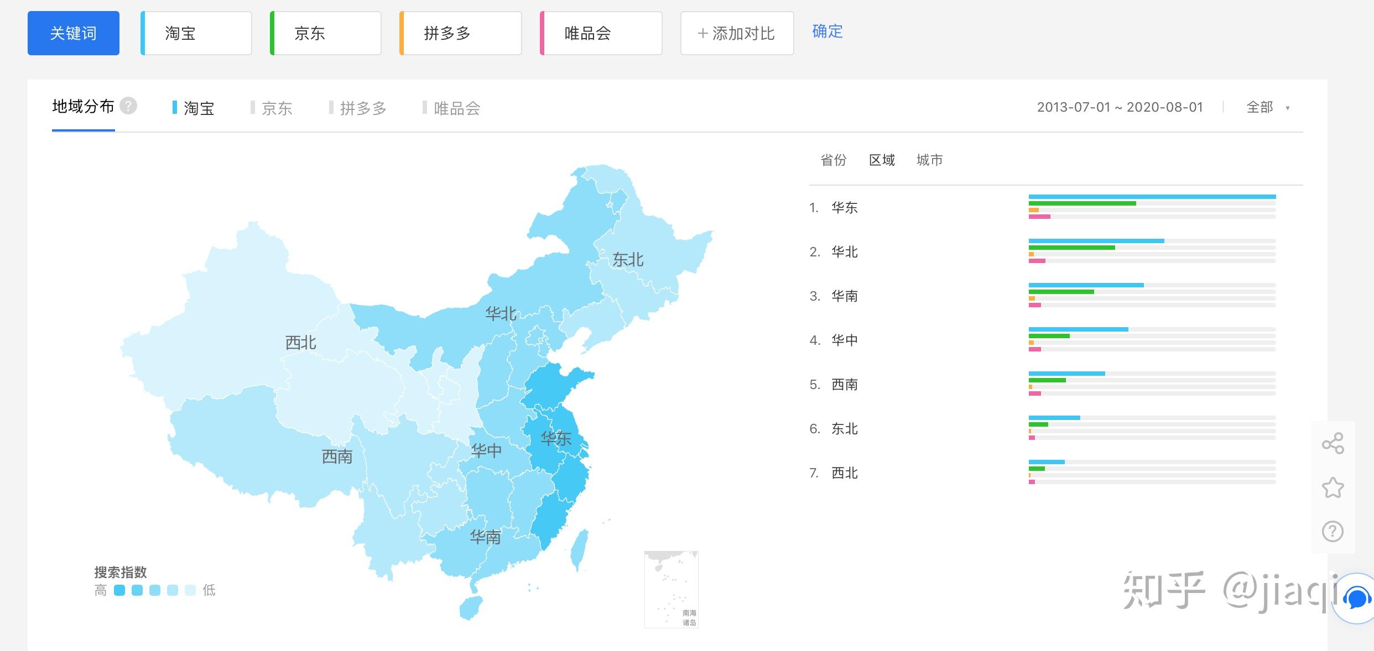Click the 东北 row in ranking list
This screenshot has height=651, width=1374.
pyautogui.click(x=1056, y=428)
